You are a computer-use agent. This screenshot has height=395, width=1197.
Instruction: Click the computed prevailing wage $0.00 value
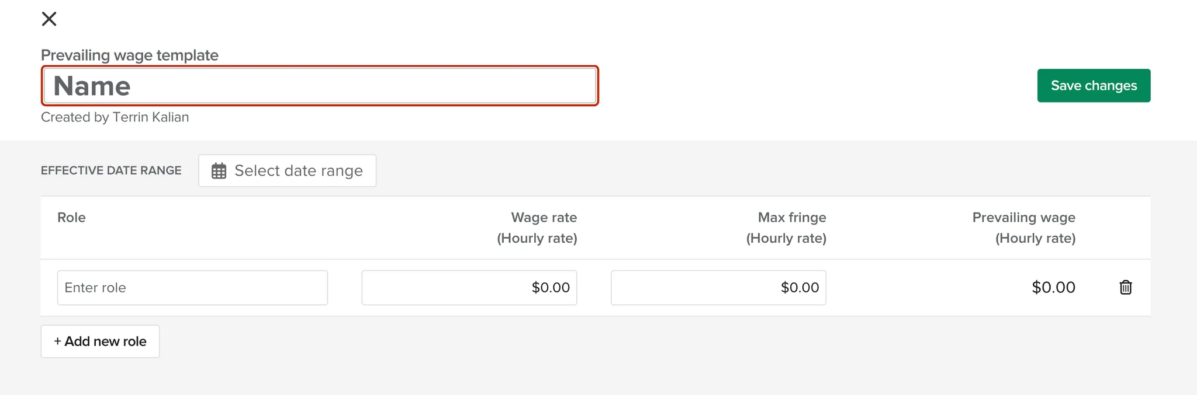[1053, 288]
